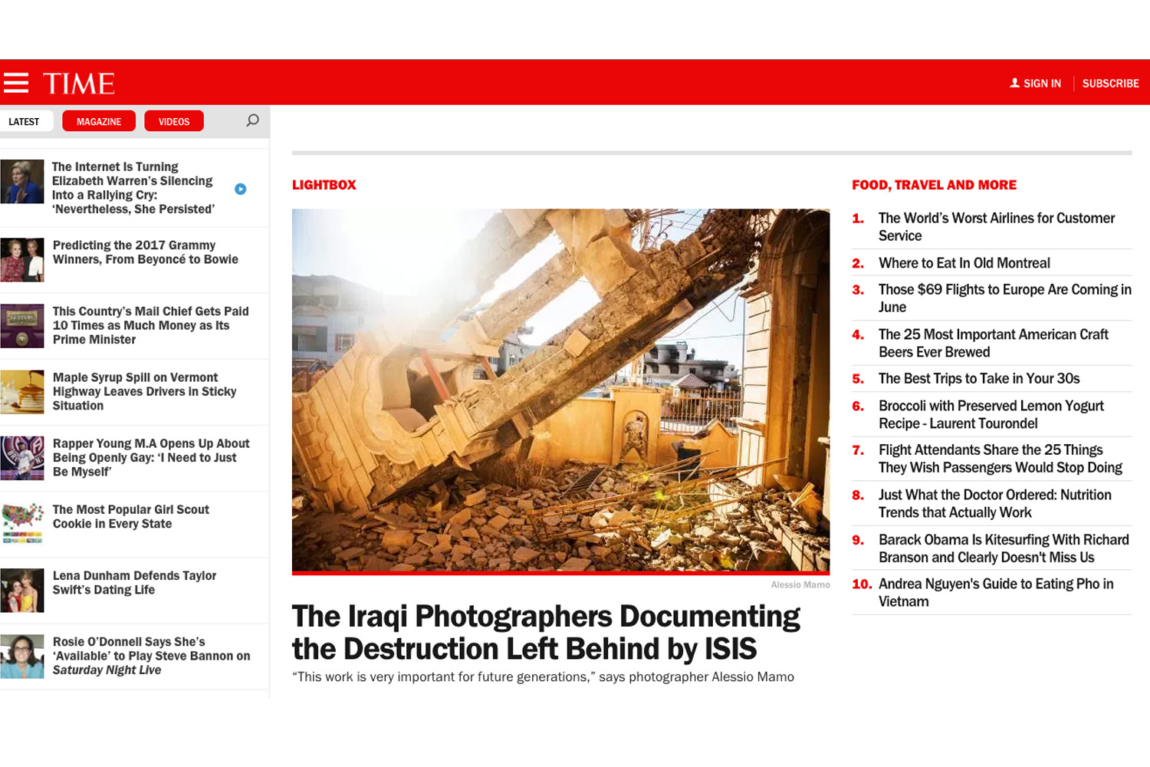
Task: Click the TIME logo
Action: [x=79, y=83]
